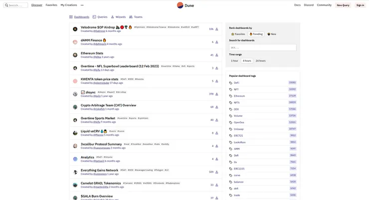Screen dimensions: 369x200
Task: Click Analytics spiral avatar icon
Action: click(x=75, y=159)
